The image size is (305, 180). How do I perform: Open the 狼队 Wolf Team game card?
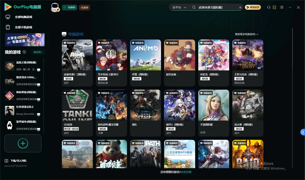tap(145, 113)
